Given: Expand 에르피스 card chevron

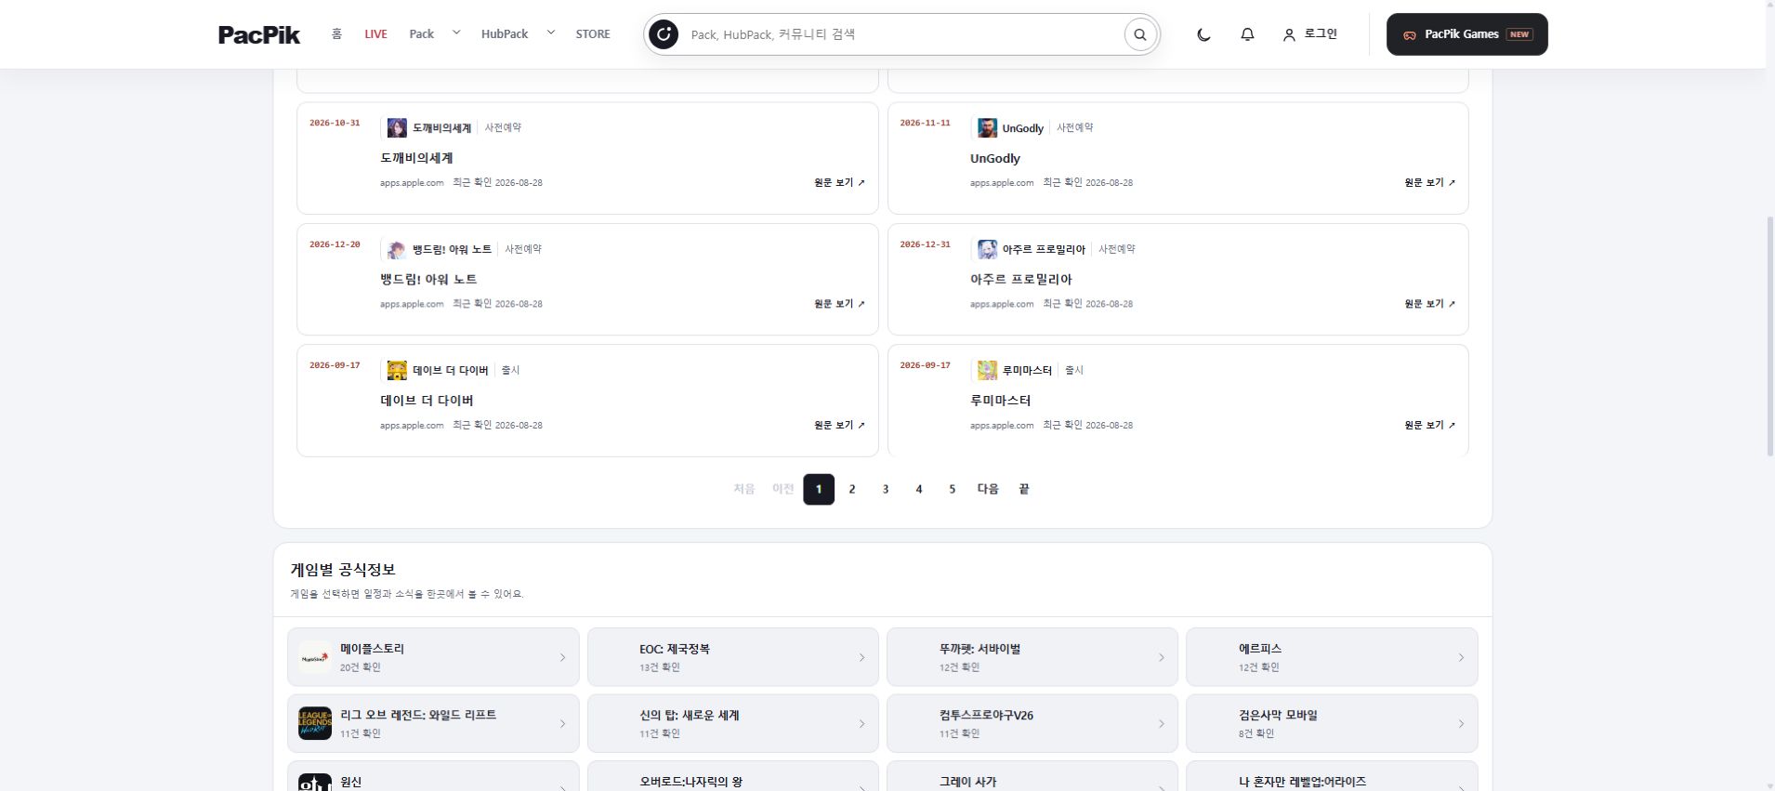Looking at the screenshot, I should pyautogui.click(x=1460, y=657).
